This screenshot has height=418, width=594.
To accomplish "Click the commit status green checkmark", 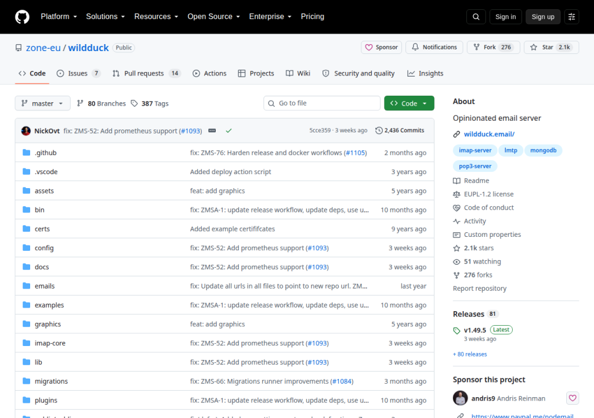I will [229, 131].
